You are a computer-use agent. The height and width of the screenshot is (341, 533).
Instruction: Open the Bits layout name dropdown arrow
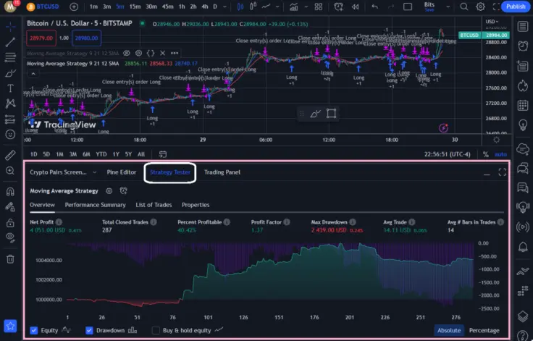pos(448,7)
